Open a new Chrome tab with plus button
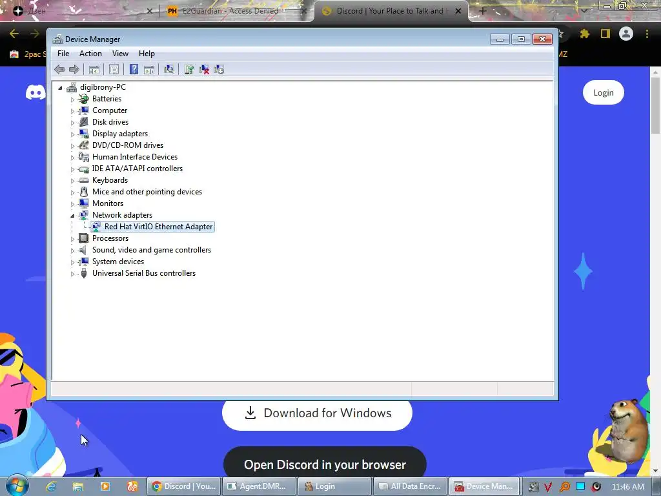Viewport: 661px width, 496px height. (483, 11)
